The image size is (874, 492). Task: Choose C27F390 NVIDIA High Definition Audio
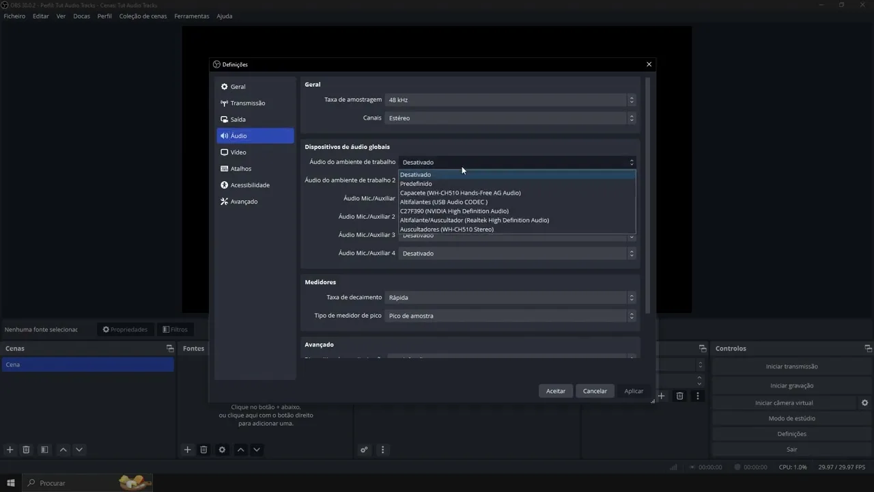click(x=517, y=211)
